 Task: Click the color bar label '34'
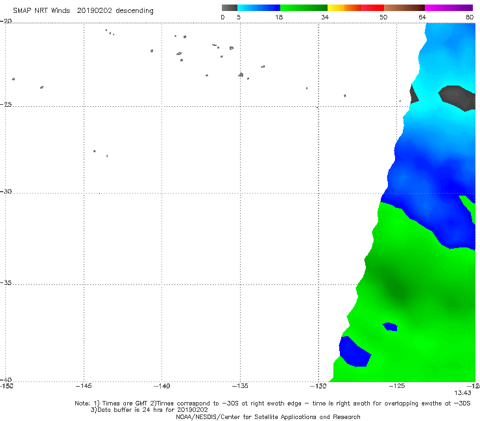point(325,17)
